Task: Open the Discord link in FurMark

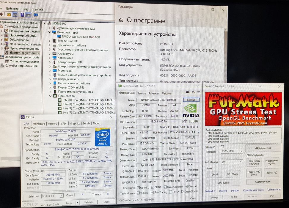Action: [223, 191]
